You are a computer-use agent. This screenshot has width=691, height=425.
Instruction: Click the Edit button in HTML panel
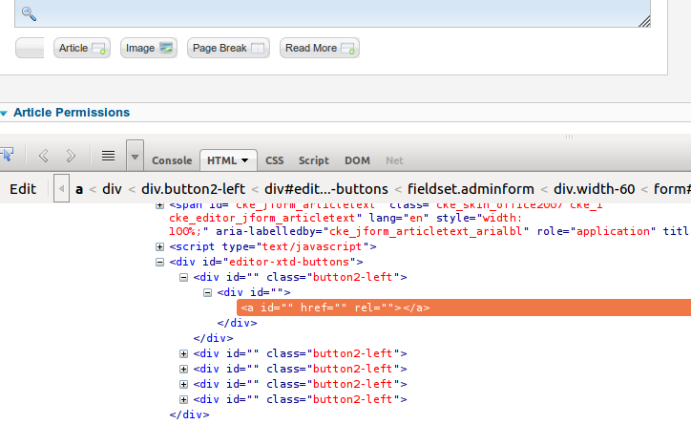pyautogui.click(x=23, y=189)
